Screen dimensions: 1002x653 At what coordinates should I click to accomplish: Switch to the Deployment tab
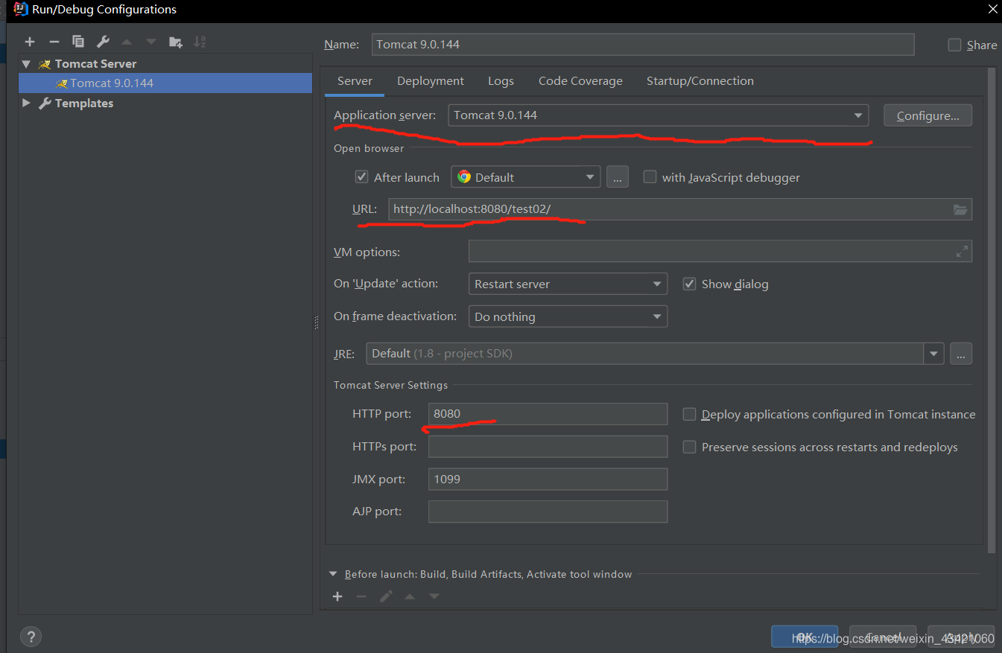click(x=431, y=81)
